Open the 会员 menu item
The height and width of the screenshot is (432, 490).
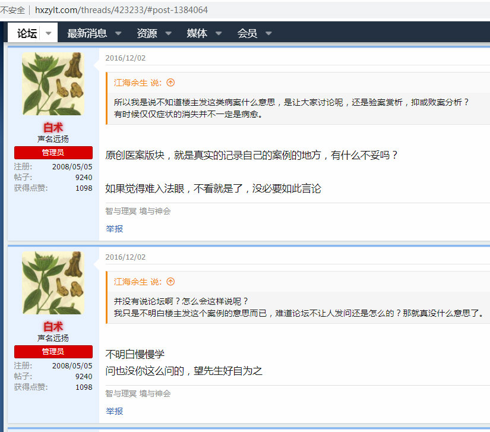pyautogui.click(x=247, y=33)
